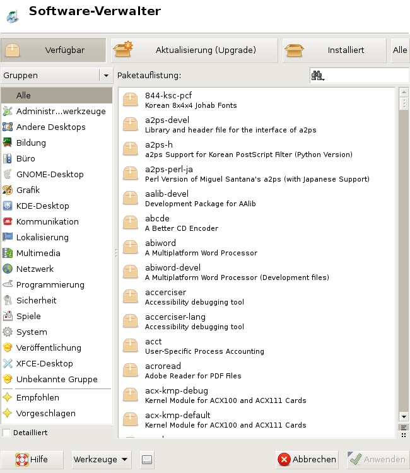
Task: Click the Empfohlen star icon
Action: tap(8, 397)
